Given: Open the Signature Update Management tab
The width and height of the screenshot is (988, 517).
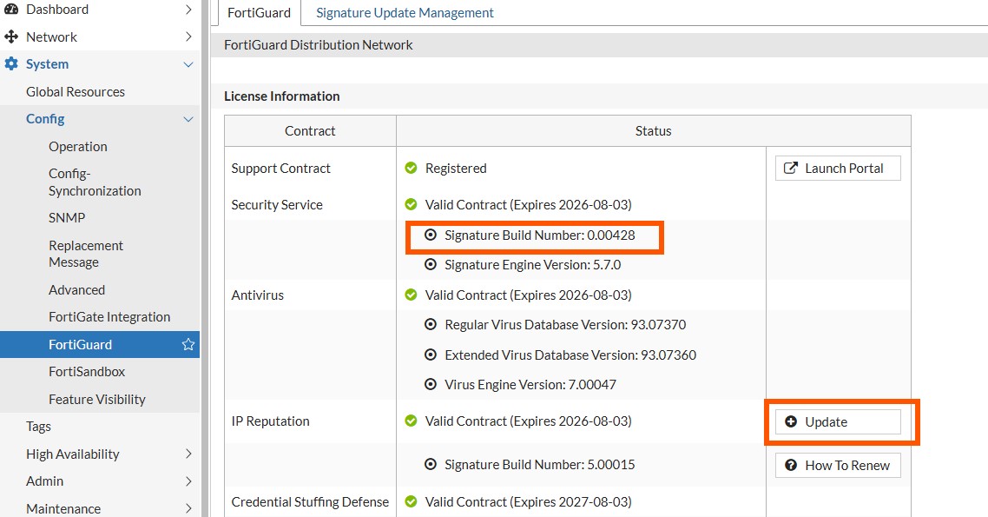Looking at the screenshot, I should (405, 13).
